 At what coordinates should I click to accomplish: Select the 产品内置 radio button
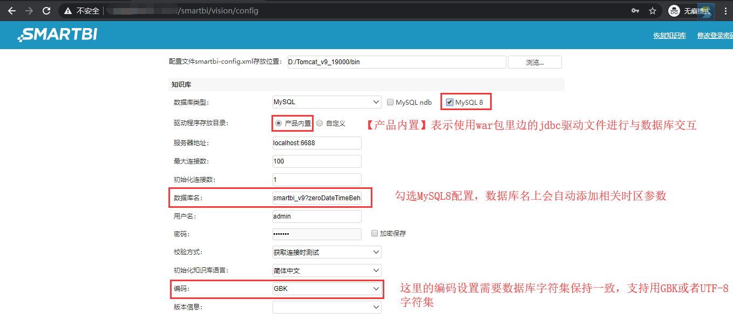[x=279, y=123]
